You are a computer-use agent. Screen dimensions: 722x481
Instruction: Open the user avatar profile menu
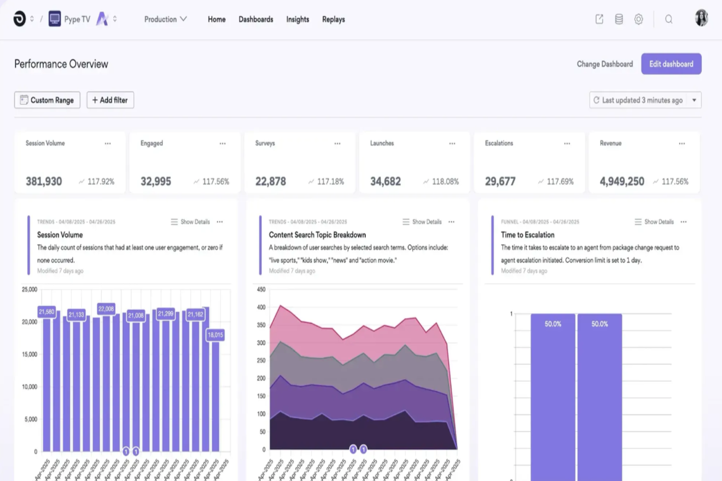[x=701, y=18]
